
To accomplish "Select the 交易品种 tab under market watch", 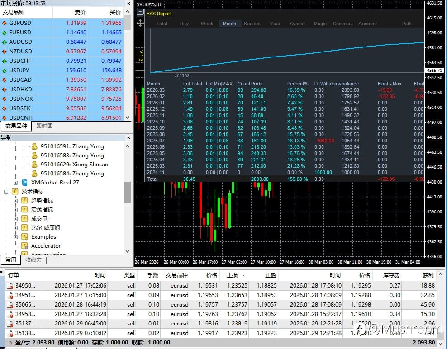I will [x=16, y=126].
